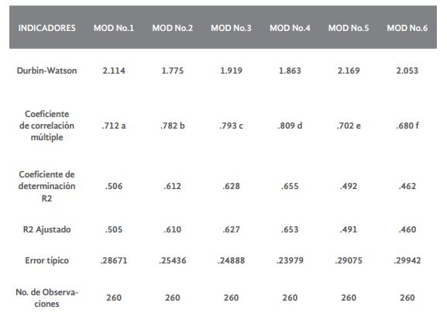Select the 260 under MOD No.1
Screen dimensions: 447x320
(114, 298)
